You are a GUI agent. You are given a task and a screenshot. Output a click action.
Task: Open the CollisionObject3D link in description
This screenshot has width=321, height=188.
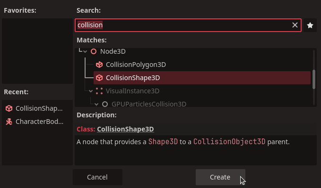[229, 142]
